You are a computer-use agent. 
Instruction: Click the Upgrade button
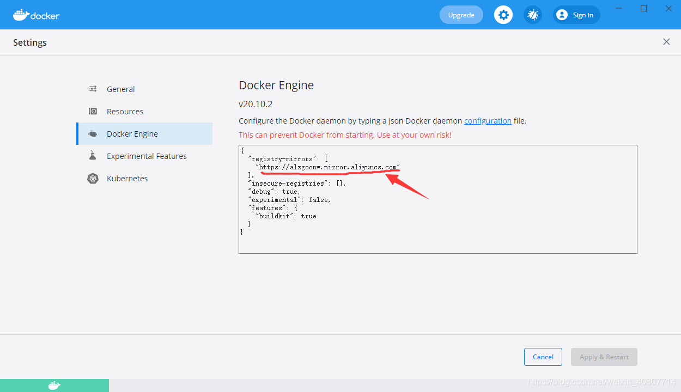pos(461,15)
